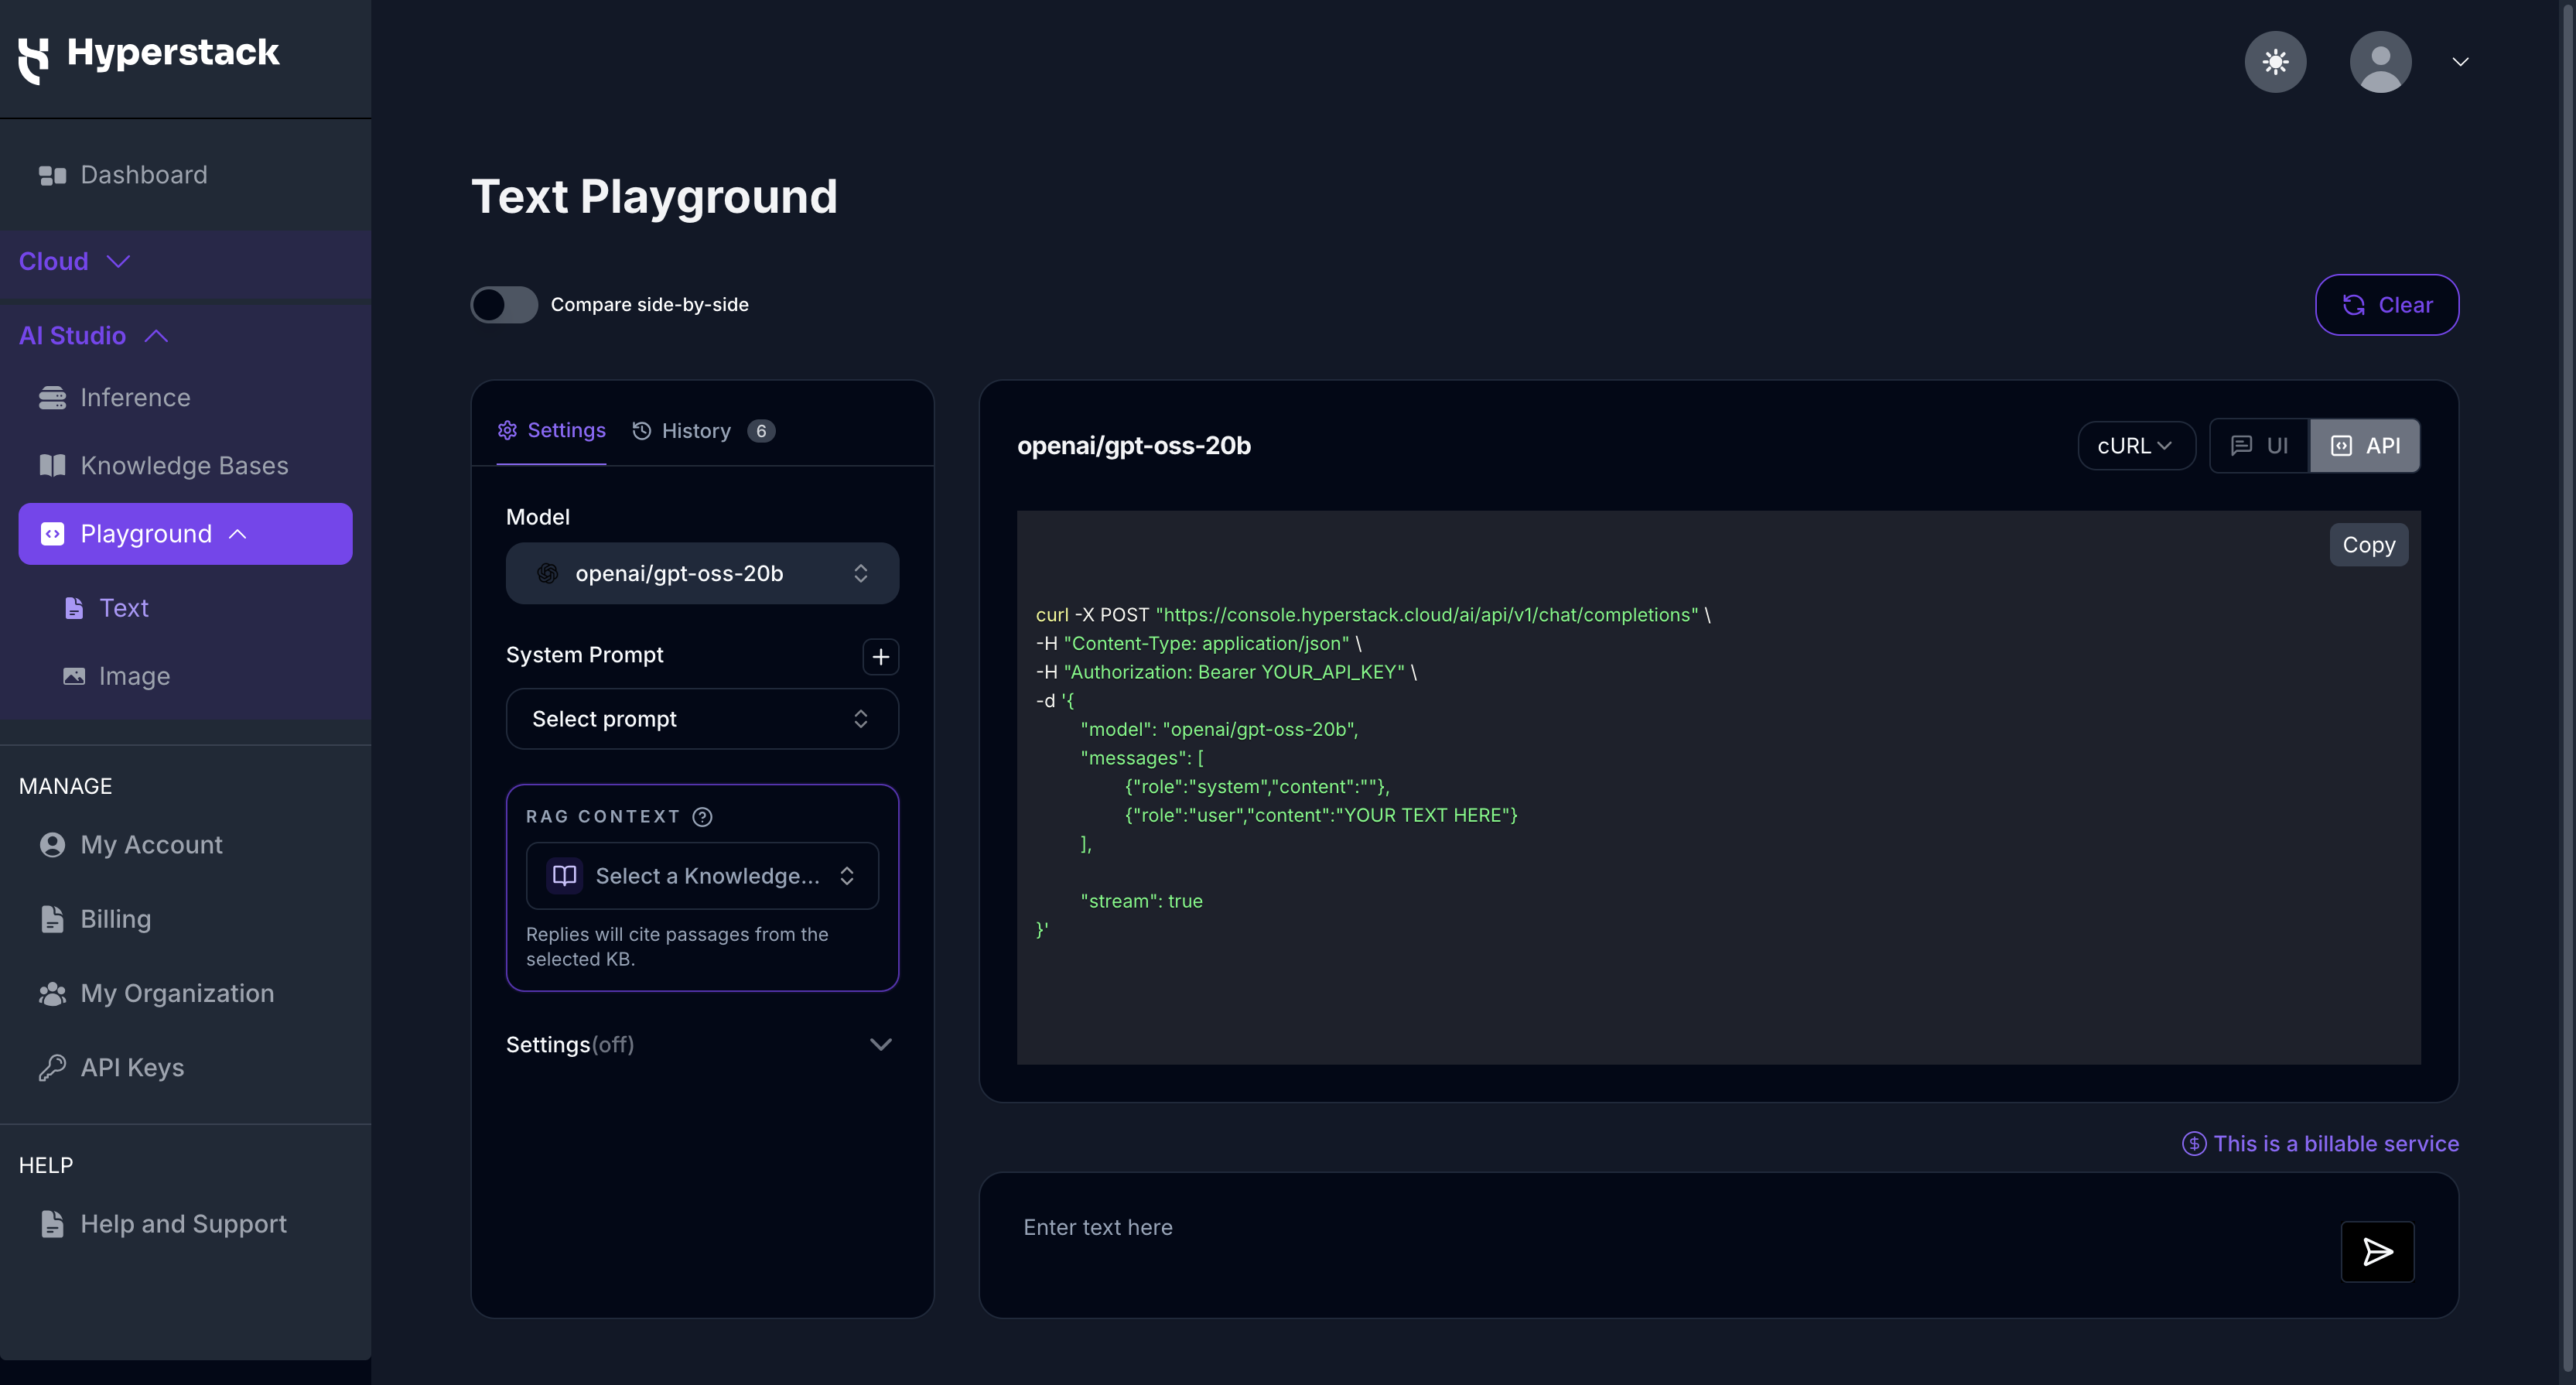Switch output view to UI
2576x1385 pixels.
pos(2259,446)
